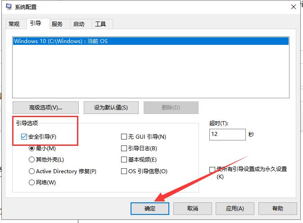Enable OS 引导信息 checkbox

pos(124,171)
